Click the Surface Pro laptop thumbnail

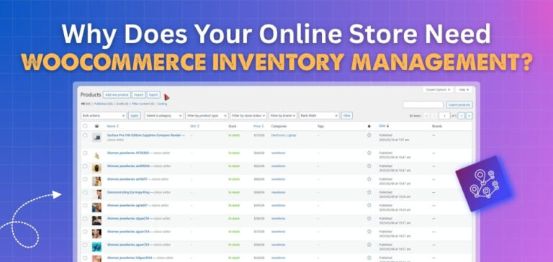pos(96,137)
